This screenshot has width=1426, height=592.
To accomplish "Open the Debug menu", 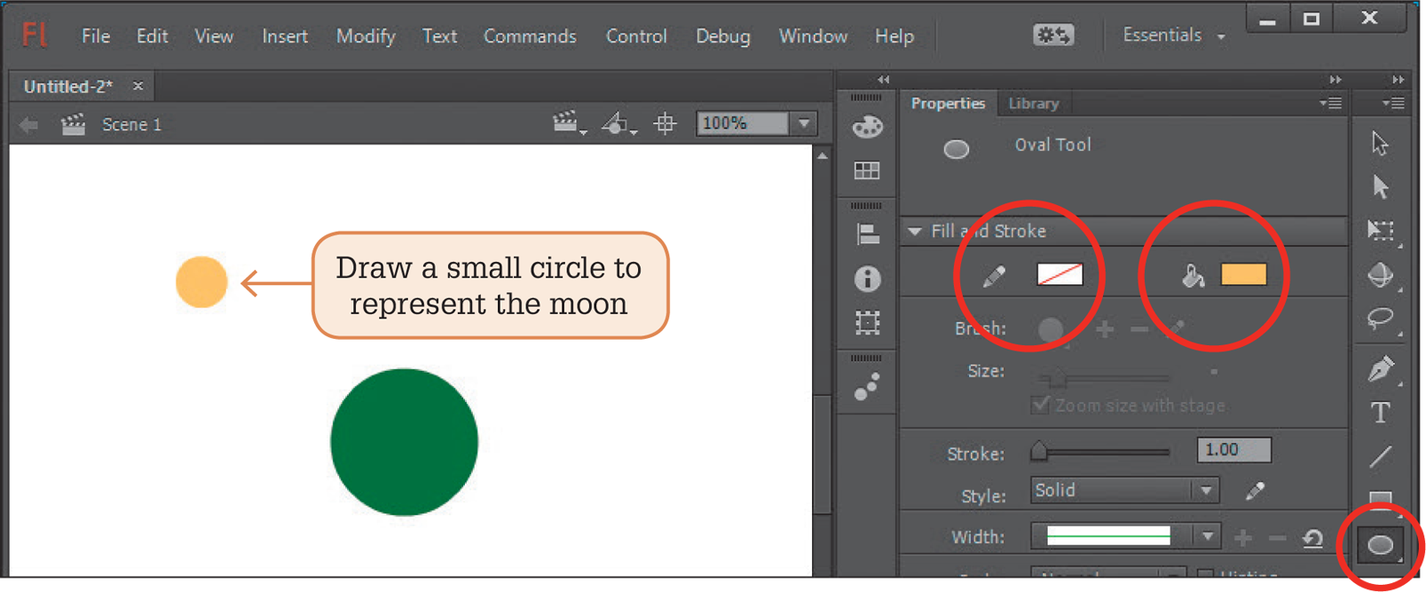I will pos(723,37).
